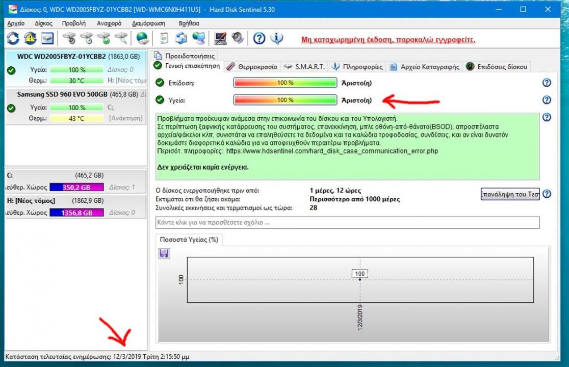
Task: Select the Ποσοστά Υγείας (%) graph tab
Action: click(189, 240)
